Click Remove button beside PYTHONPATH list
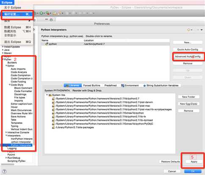205x175 pixels. click(x=188, y=111)
